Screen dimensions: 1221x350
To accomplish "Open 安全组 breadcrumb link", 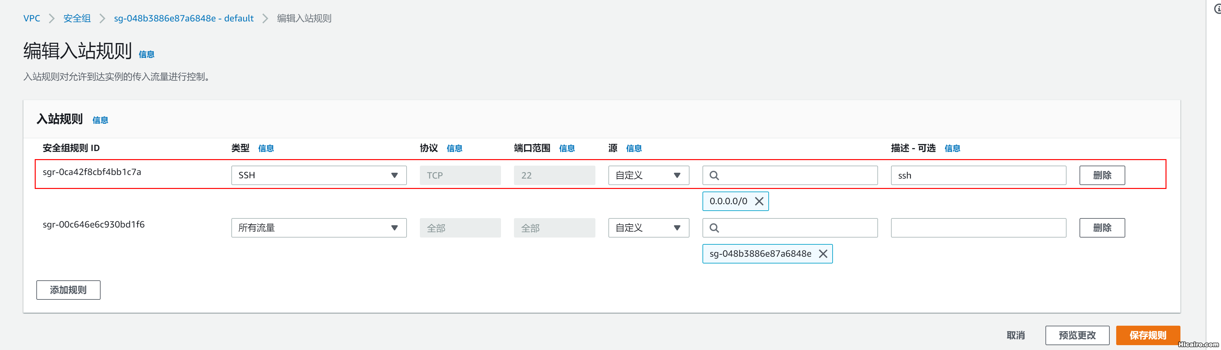I will (x=77, y=18).
